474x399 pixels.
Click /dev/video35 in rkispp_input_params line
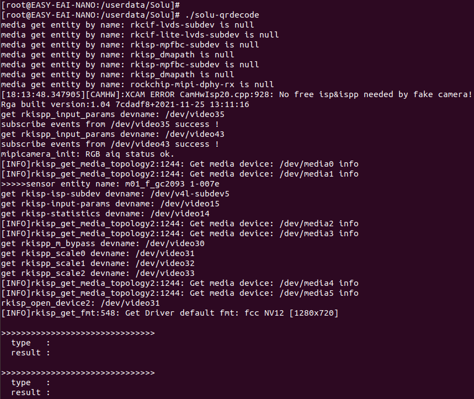[195, 115]
